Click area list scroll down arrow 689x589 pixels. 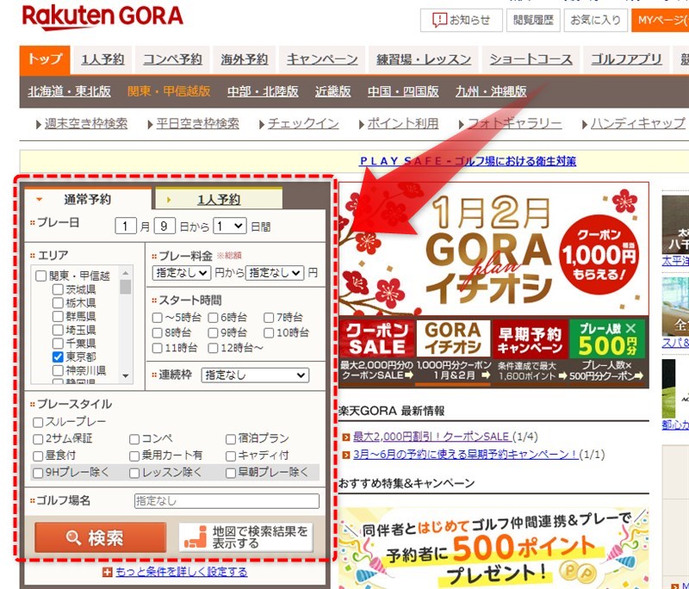point(126,376)
